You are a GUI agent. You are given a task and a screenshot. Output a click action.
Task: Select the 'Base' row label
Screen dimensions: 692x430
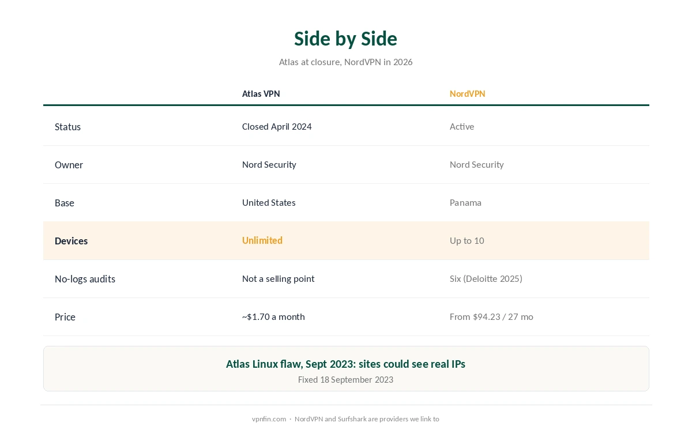click(64, 203)
